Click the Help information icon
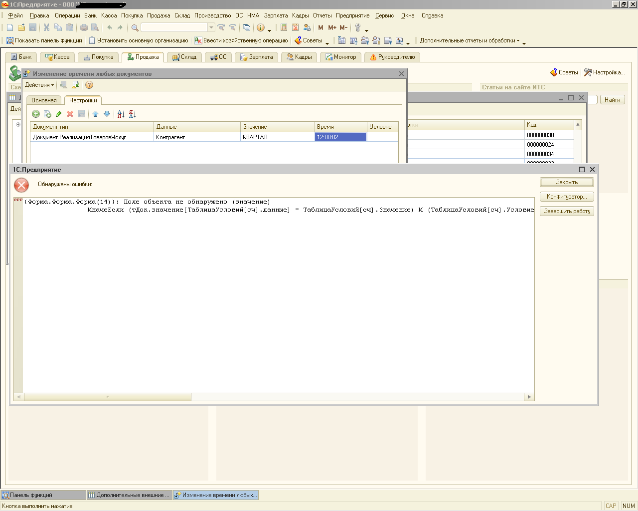 pos(261,27)
